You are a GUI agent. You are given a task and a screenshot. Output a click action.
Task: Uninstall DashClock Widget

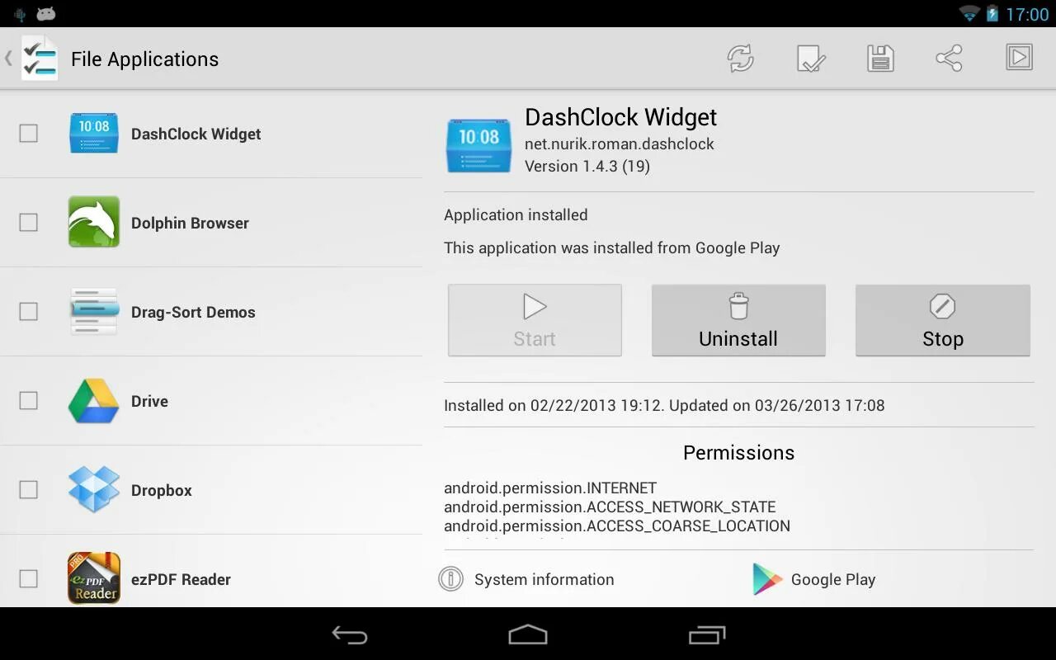tap(738, 321)
